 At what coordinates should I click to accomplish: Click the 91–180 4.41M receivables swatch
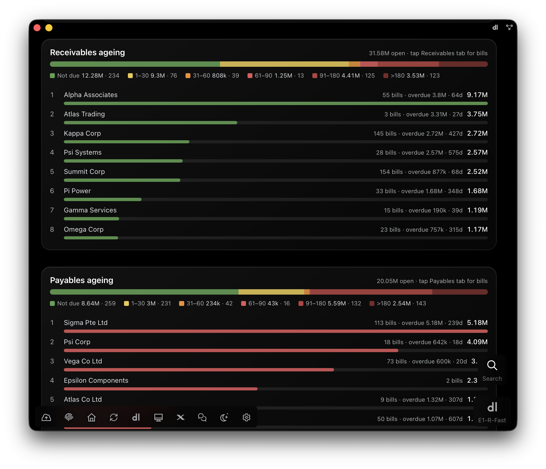(315, 76)
